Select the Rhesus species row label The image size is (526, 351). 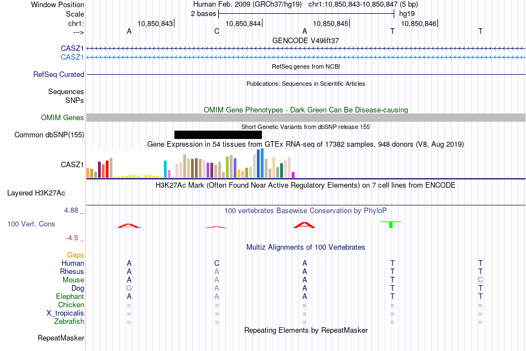pyautogui.click(x=72, y=271)
